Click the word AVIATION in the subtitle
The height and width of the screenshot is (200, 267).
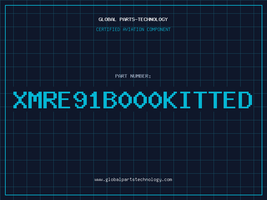(x=133, y=29)
